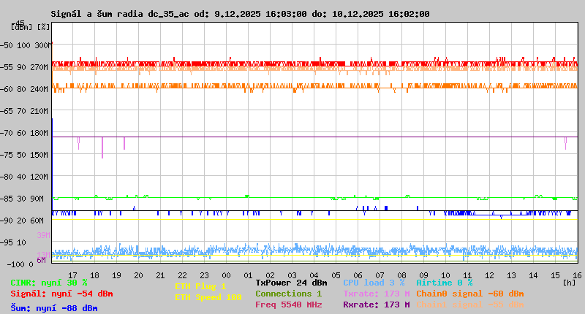
Task: Click the purple '6M' rate axis label
Action: 41,260
